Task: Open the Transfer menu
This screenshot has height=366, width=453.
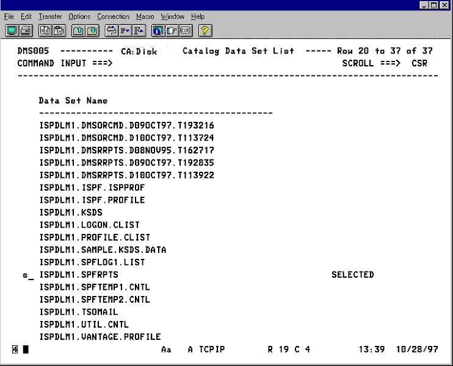Action: [50, 16]
